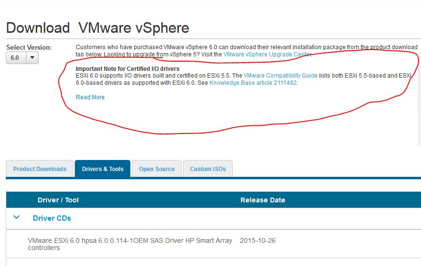Collapse the Driver CDs section chevron

click(x=16, y=217)
